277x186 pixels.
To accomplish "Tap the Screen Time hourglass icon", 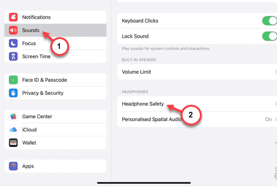I will 13,56.
